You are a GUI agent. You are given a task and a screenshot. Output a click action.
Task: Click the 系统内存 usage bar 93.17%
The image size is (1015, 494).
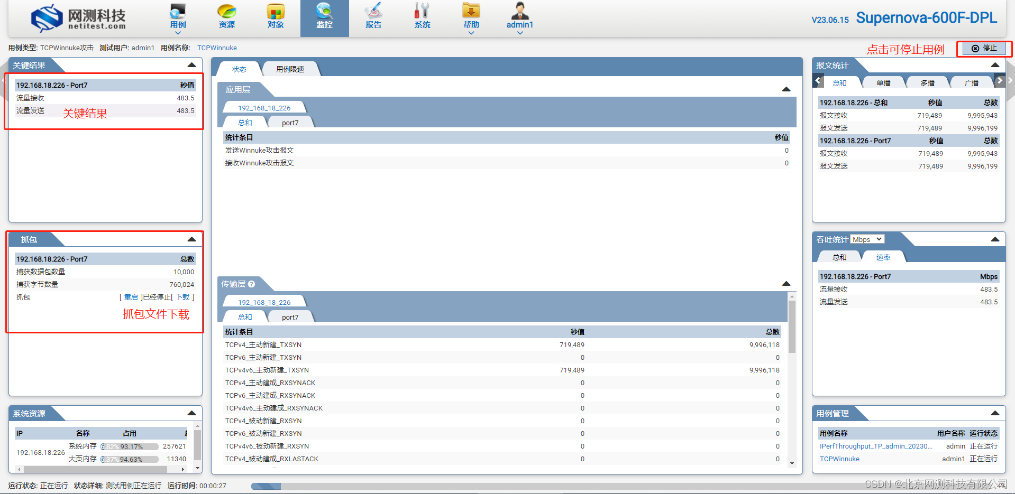130,446
